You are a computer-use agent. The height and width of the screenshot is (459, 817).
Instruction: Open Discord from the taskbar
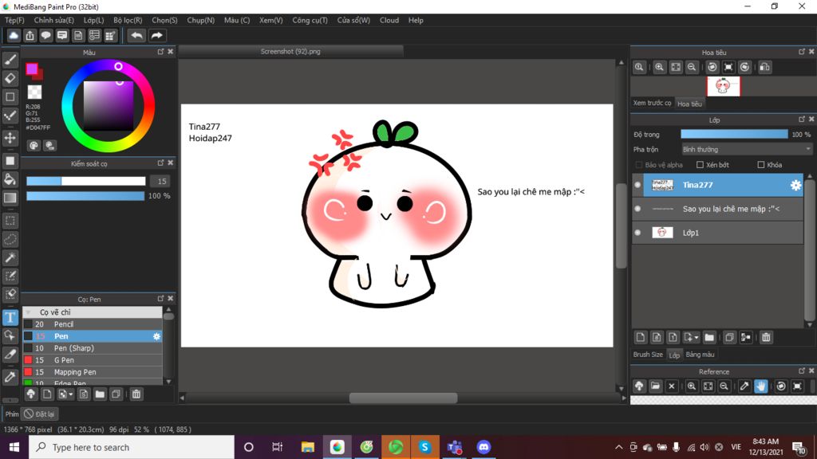tap(483, 447)
